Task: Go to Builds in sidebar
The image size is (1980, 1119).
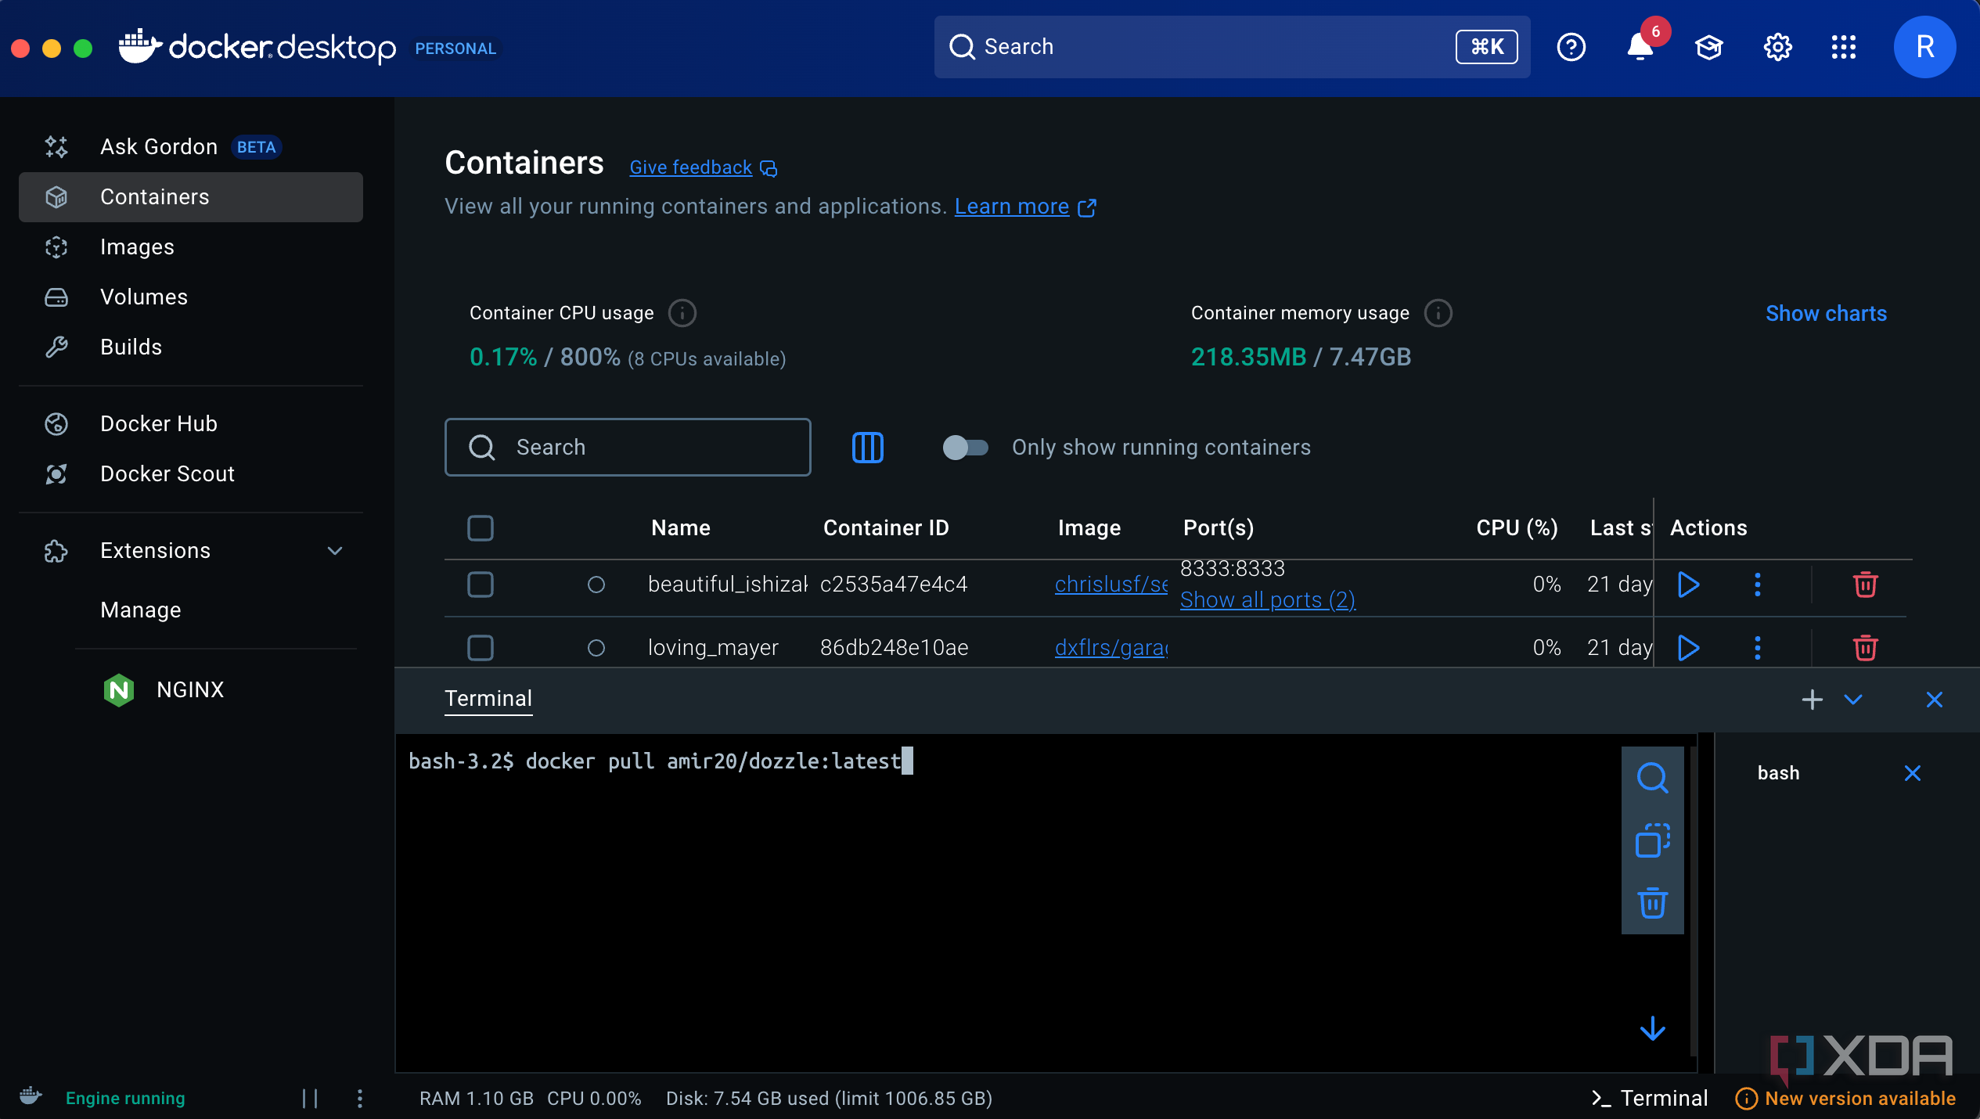Action: (191, 347)
